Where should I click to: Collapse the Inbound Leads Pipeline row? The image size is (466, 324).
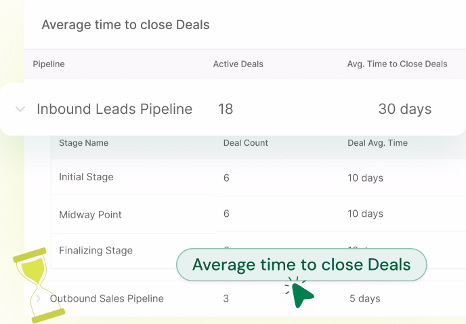tap(20, 109)
